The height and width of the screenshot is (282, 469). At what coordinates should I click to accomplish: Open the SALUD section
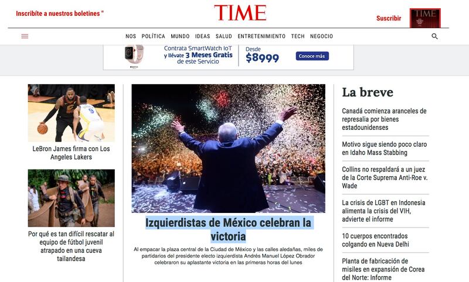click(x=224, y=36)
